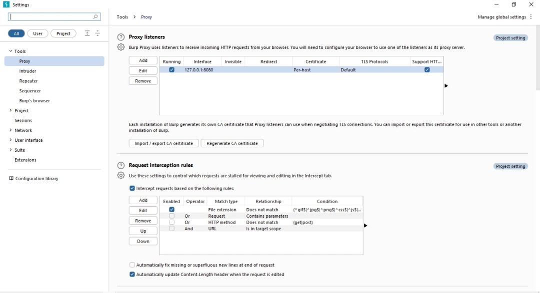Collapse all settings tree sections icon

coord(97,33)
